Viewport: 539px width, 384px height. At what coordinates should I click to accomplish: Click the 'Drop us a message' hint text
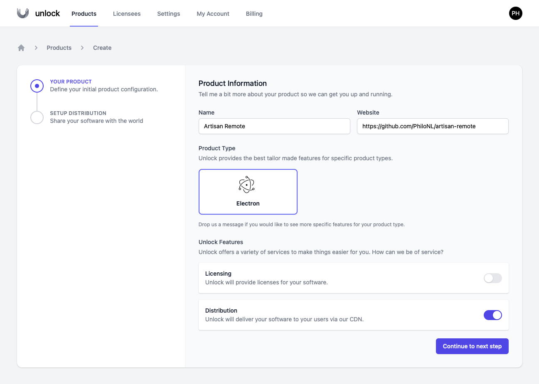(302, 225)
